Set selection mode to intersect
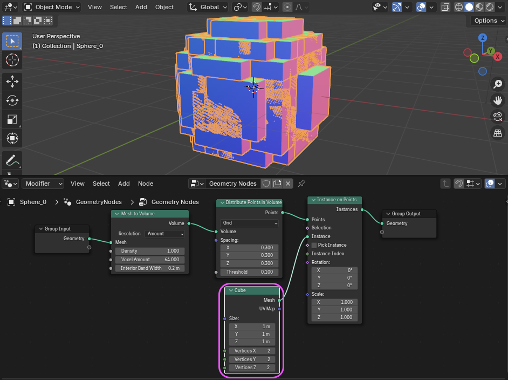The width and height of the screenshot is (508, 380). tap(49, 21)
